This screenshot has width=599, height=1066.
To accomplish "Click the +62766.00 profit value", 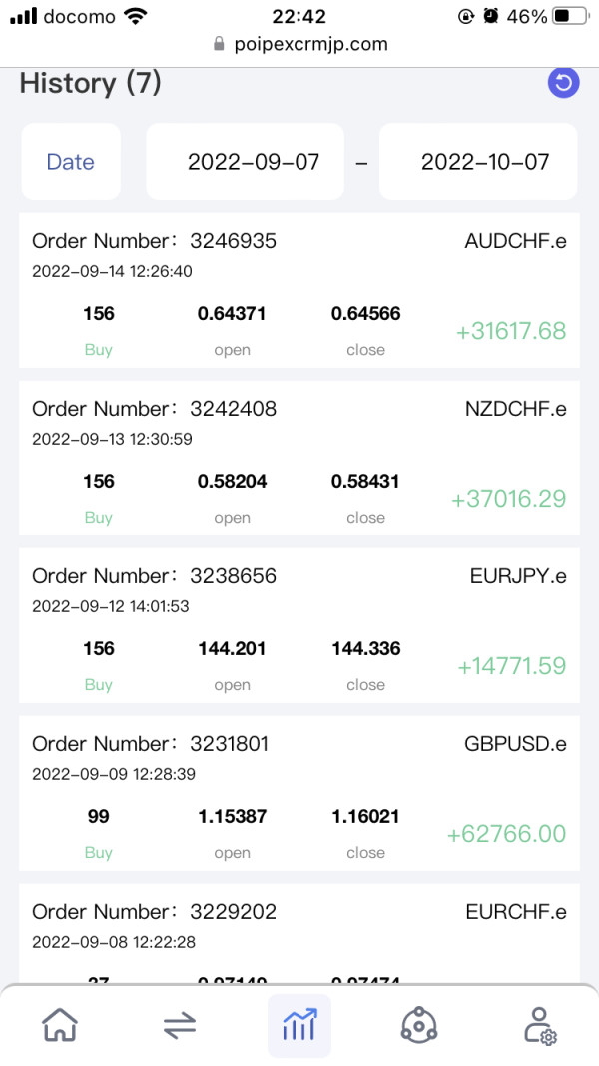I will (x=506, y=834).
